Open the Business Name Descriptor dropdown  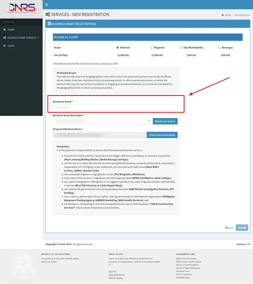coord(101,121)
